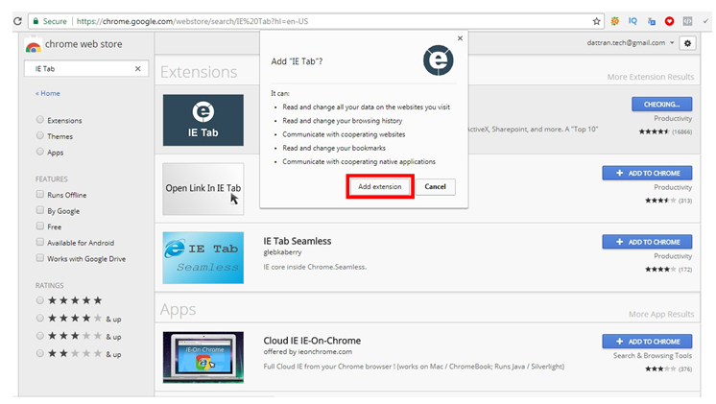Screen dimensions: 716x404
Task: Click the IE Tab Seamless star rating
Action: point(660,270)
